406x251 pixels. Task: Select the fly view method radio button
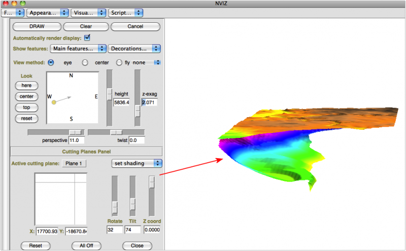coord(119,62)
